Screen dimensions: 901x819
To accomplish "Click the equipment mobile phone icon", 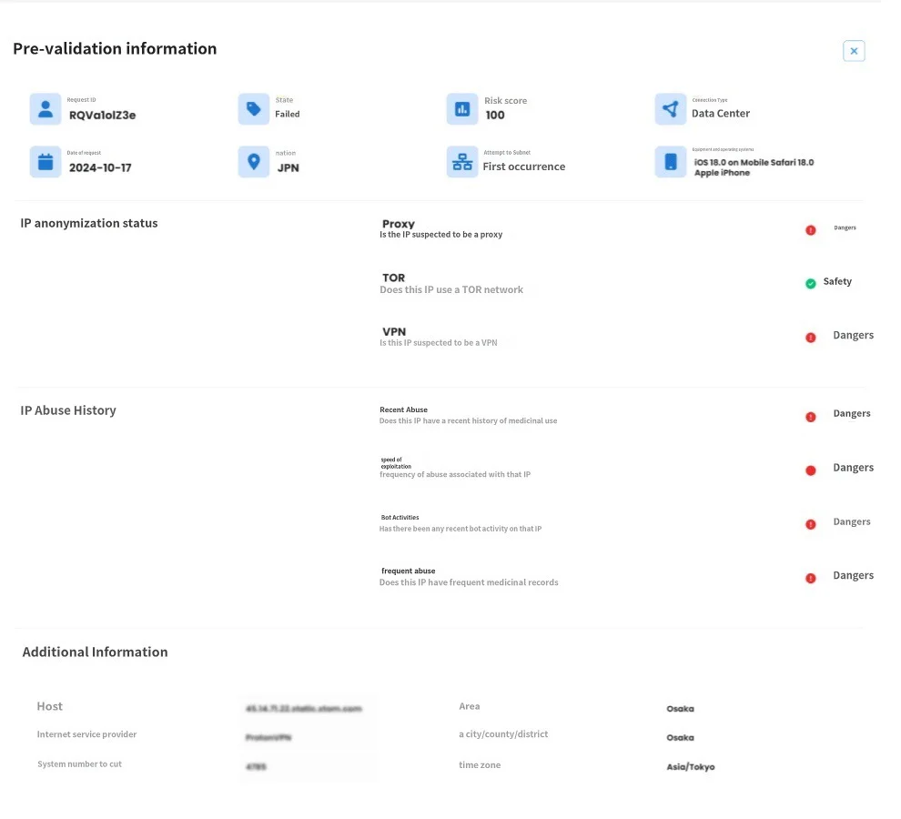I will pyautogui.click(x=670, y=162).
